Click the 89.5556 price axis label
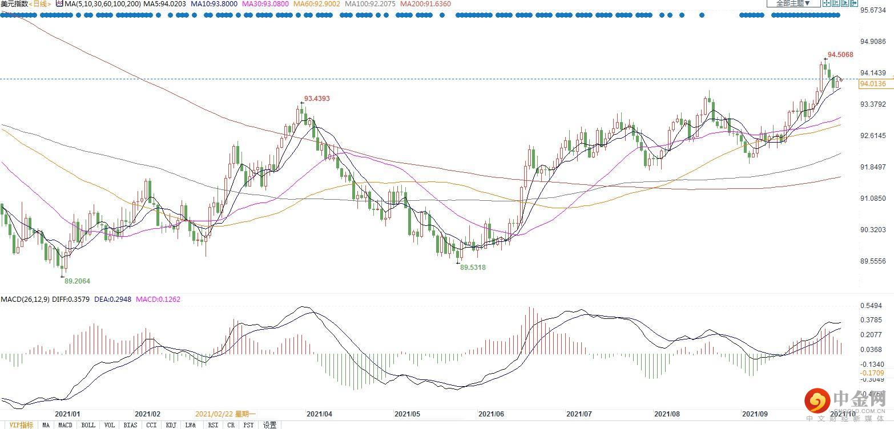This screenshot has width=894, height=429. (873, 261)
